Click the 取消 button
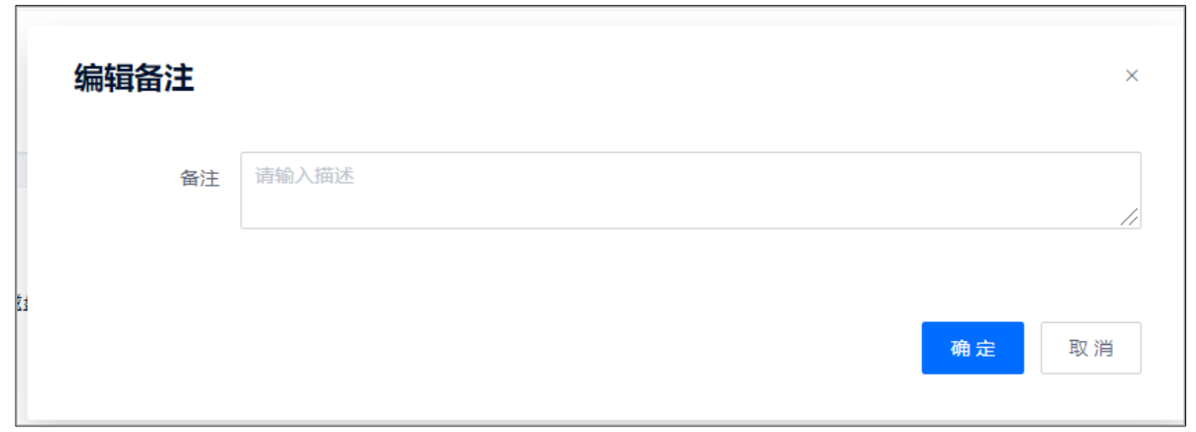 point(1091,348)
